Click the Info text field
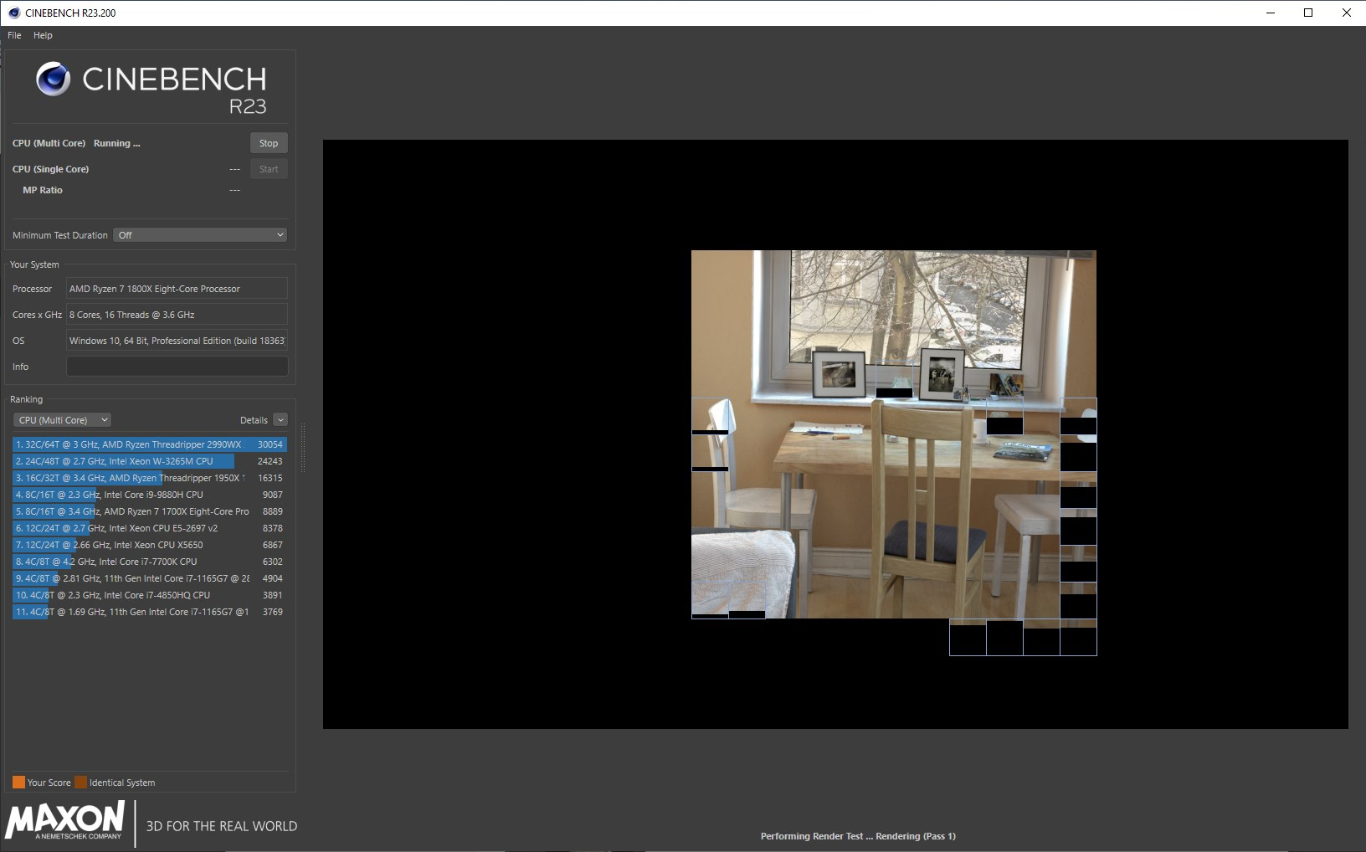This screenshot has height=852, width=1366. tap(177, 367)
